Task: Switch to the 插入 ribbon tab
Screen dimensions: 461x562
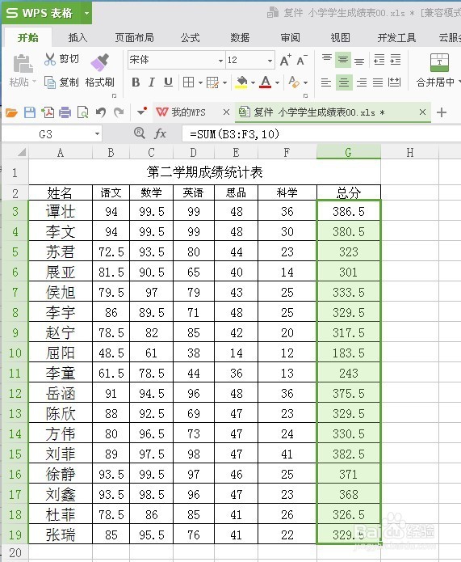Action: click(x=78, y=38)
